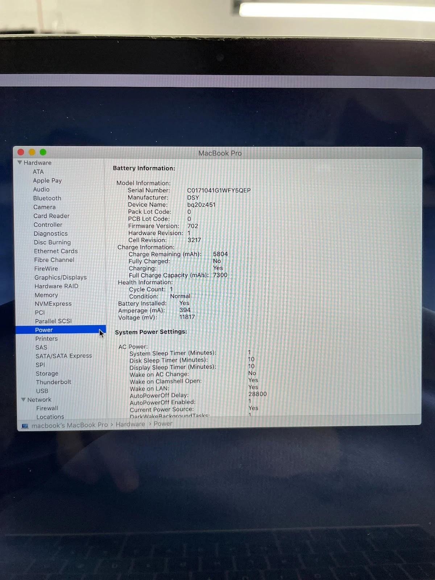Click the computer icon in path bar
Screen dimensions: 435x580
pos(25,426)
